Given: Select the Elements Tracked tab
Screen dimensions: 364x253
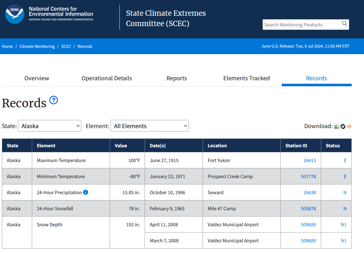Looking at the screenshot, I should 246,78.
